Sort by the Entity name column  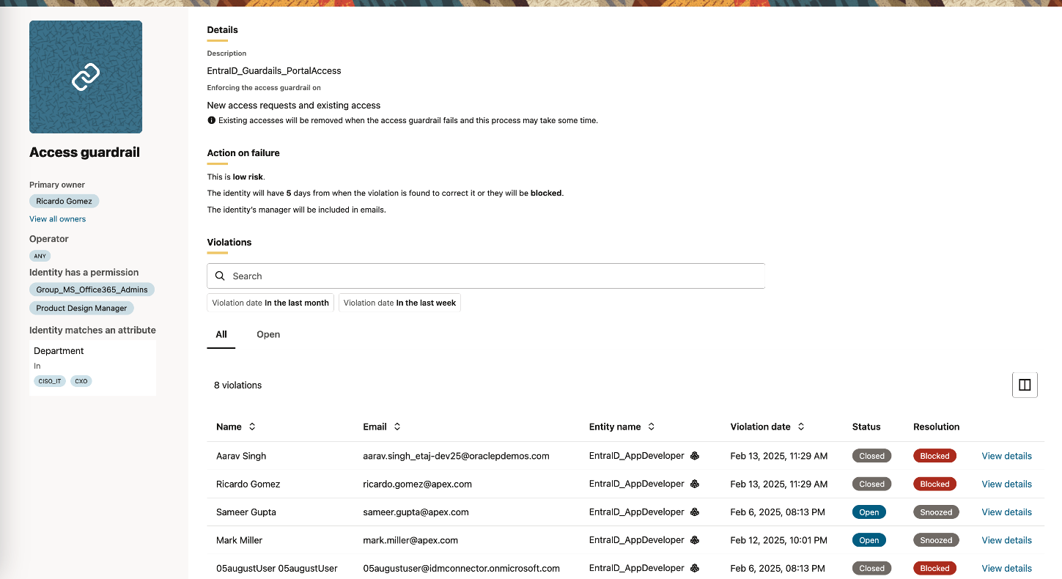[x=651, y=427]
